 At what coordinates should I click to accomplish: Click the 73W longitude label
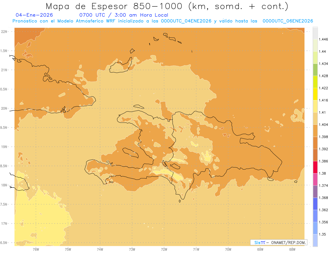point(132,249)
